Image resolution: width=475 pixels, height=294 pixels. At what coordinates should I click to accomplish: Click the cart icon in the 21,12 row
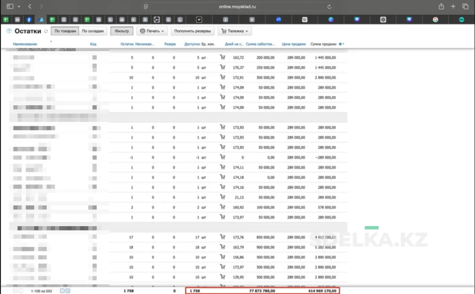(x=223, y=197)
